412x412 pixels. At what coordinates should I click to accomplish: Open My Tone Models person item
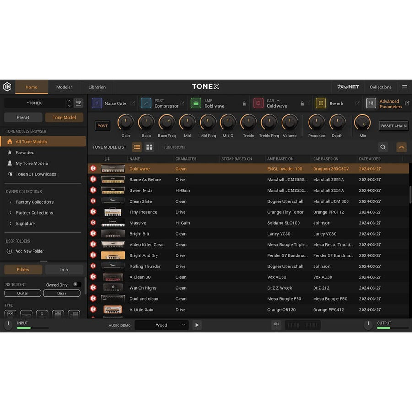pos(32,163)
